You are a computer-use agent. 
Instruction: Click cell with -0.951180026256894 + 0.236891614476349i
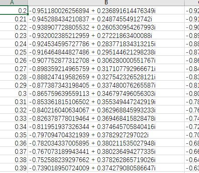click(106, 10)
